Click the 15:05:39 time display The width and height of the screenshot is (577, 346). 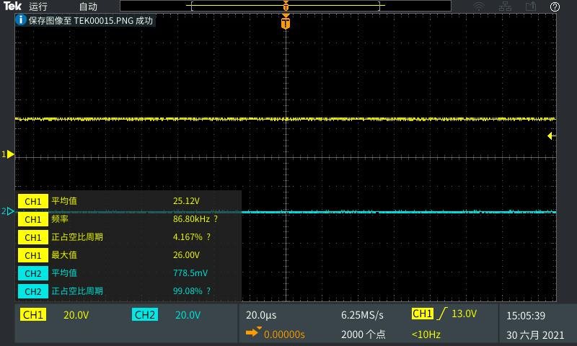tap(526, 316)
